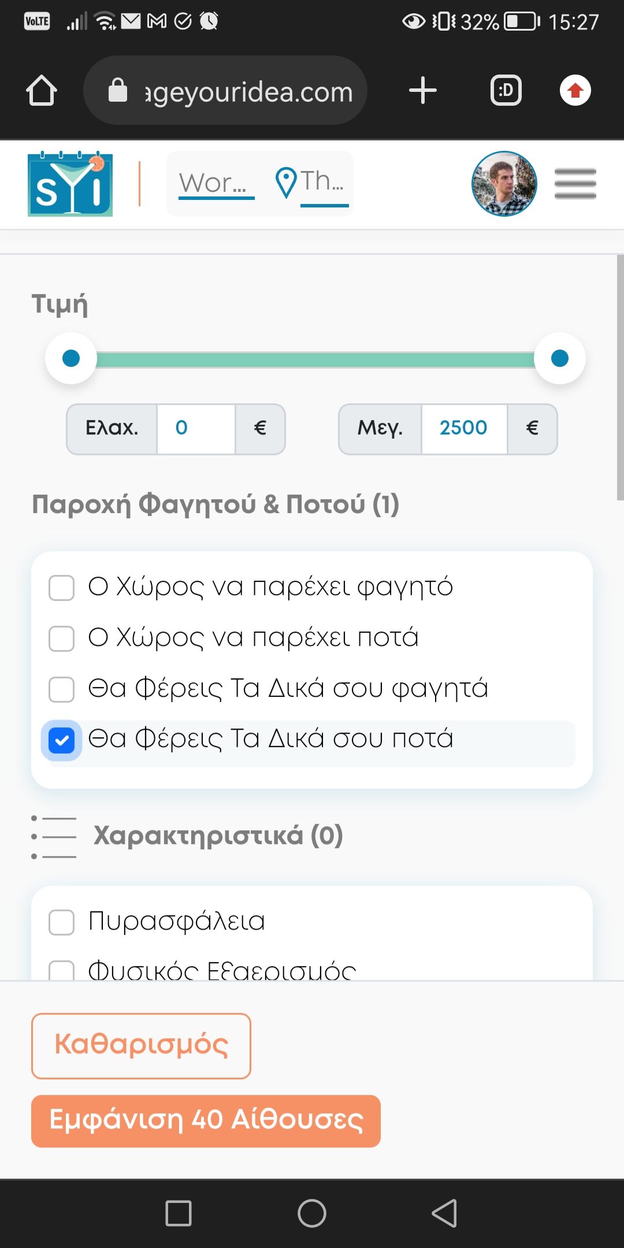Uncheck 'Θα Φέρεις Τα Δικά σου ποτά'

pyautogui.click(x=62, y=740)
